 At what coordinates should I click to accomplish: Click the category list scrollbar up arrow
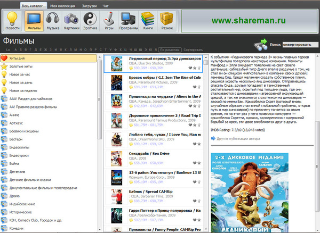coord(100,57)
